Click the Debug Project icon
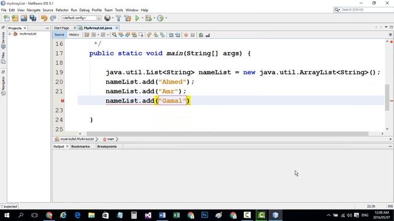The width and height of the screenshot is (394, 221). (148, 18)
